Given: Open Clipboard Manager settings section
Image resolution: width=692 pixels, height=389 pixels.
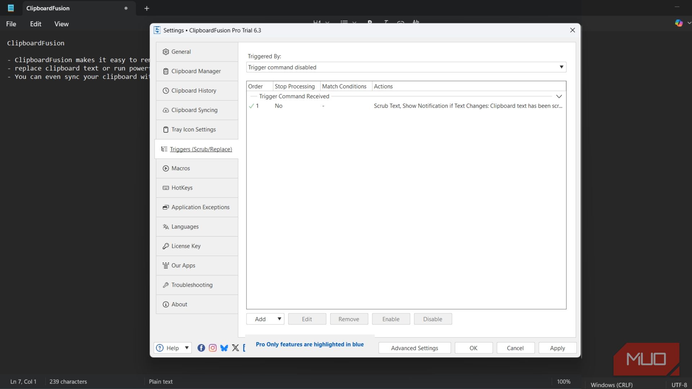Looking at the screenshot, I should coord(197,71).
